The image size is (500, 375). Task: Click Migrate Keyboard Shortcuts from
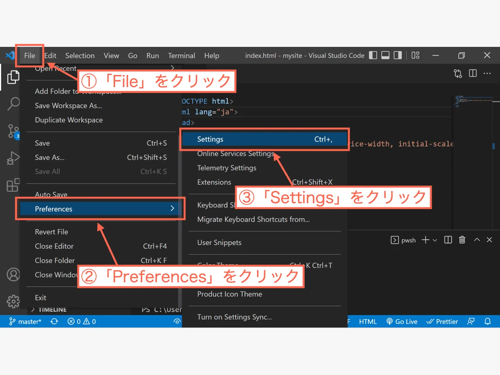point(253,219)
